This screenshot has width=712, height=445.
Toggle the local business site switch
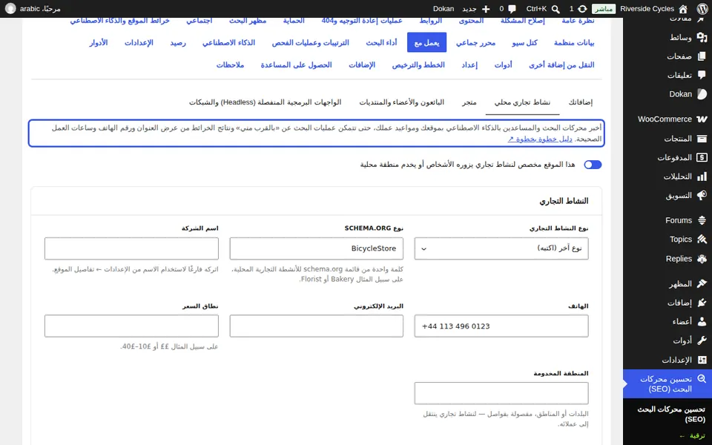tap(593, 165)
